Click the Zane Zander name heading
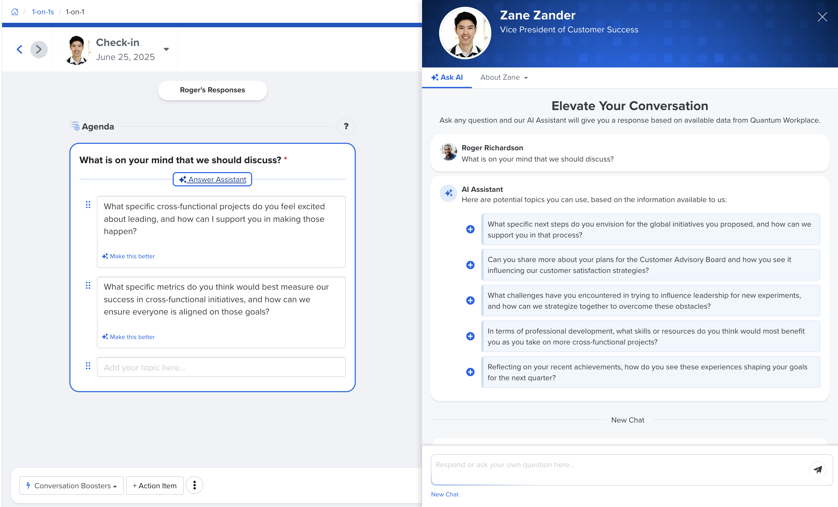 (538, 15)
